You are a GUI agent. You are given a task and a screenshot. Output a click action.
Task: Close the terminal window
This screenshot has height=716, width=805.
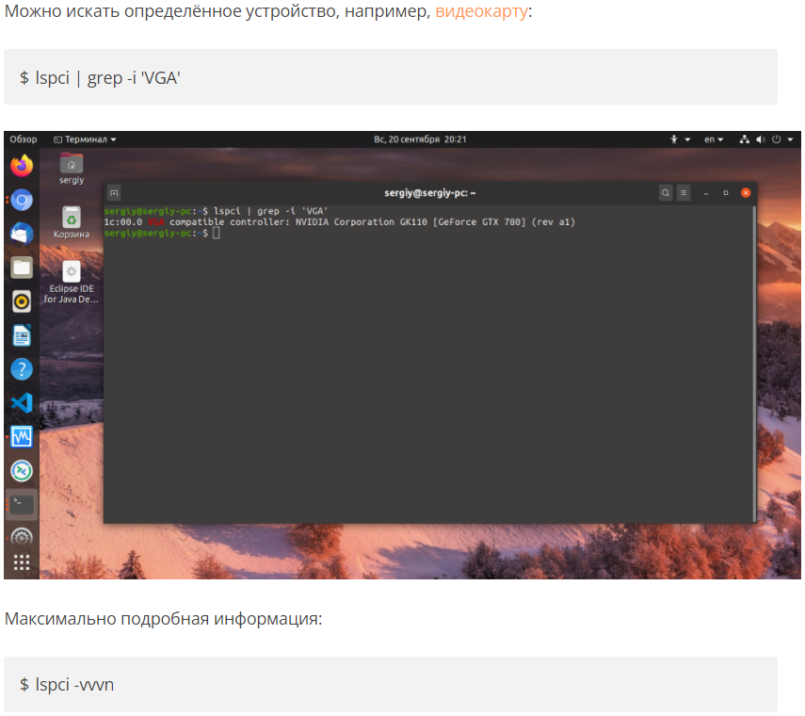pyautogui.click(x=746, y=192)
